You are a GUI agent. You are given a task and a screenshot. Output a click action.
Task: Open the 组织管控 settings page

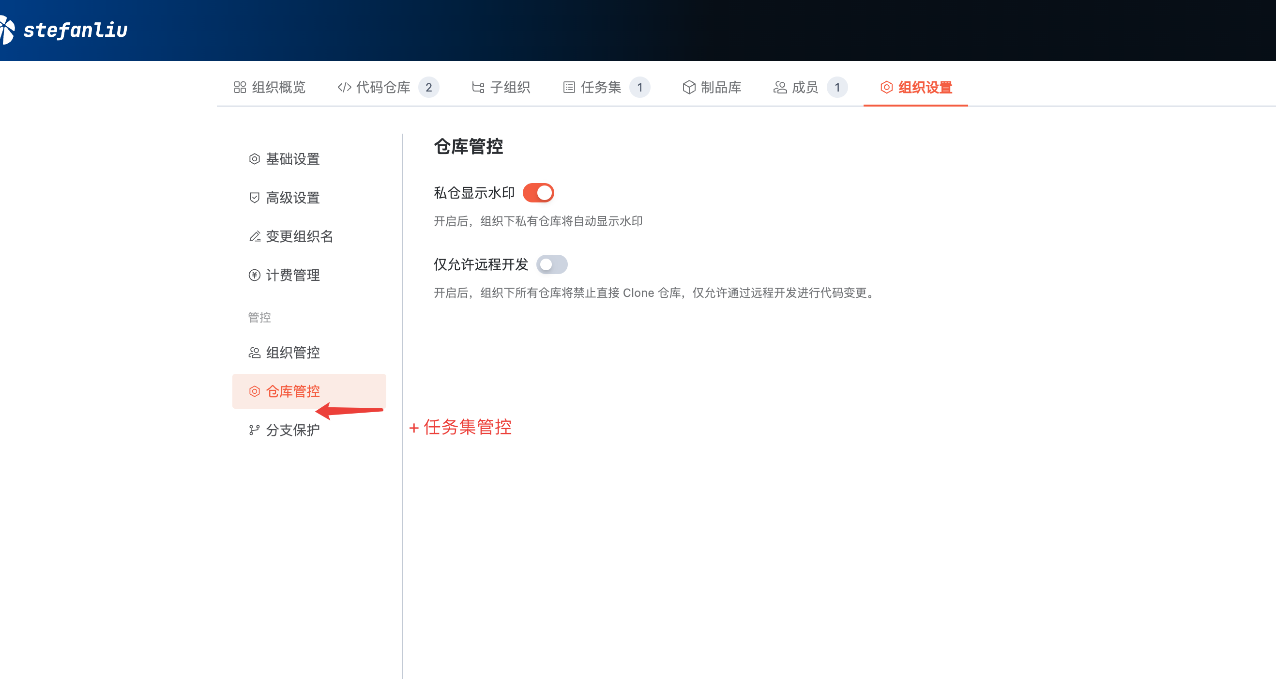tap(292, 353)
